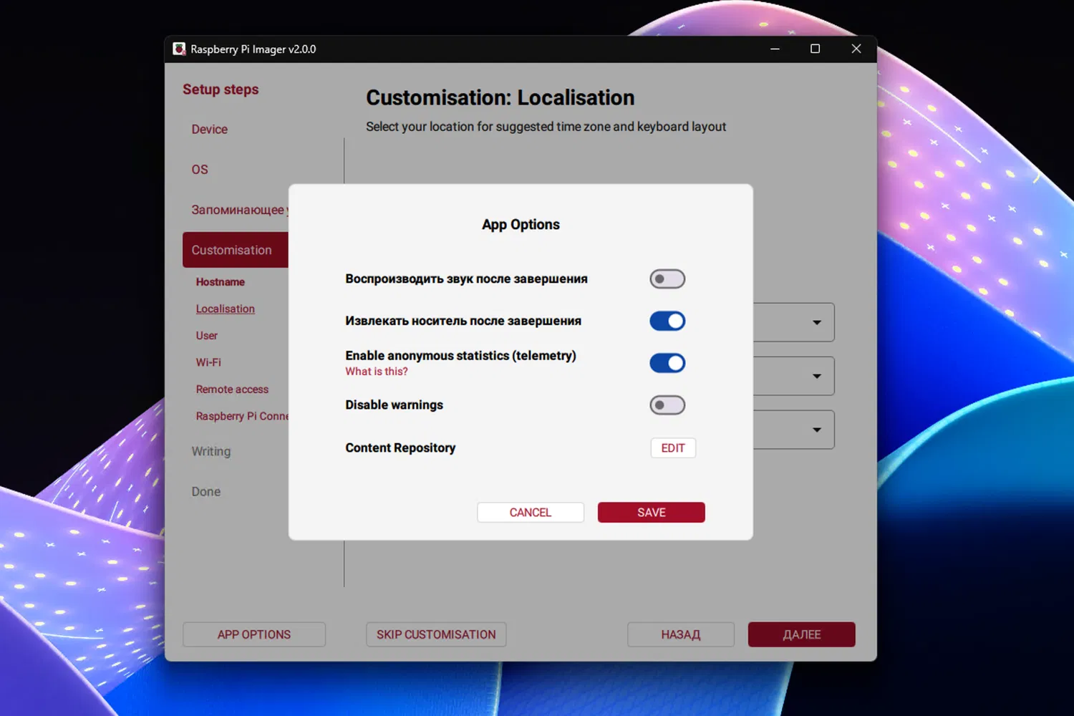Click the 'Disable warnings' label text
Image resolution: width=1074 pixels, height=716 pixels.
pos(395,405)
